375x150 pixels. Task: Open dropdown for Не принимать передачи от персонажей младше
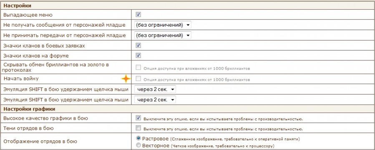[163, 35]
